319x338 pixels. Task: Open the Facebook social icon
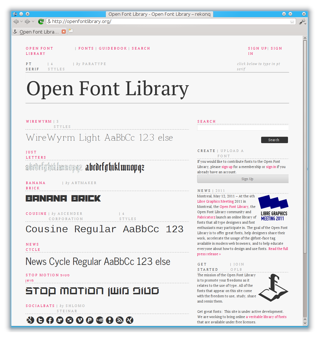click(x=50, y=320)
